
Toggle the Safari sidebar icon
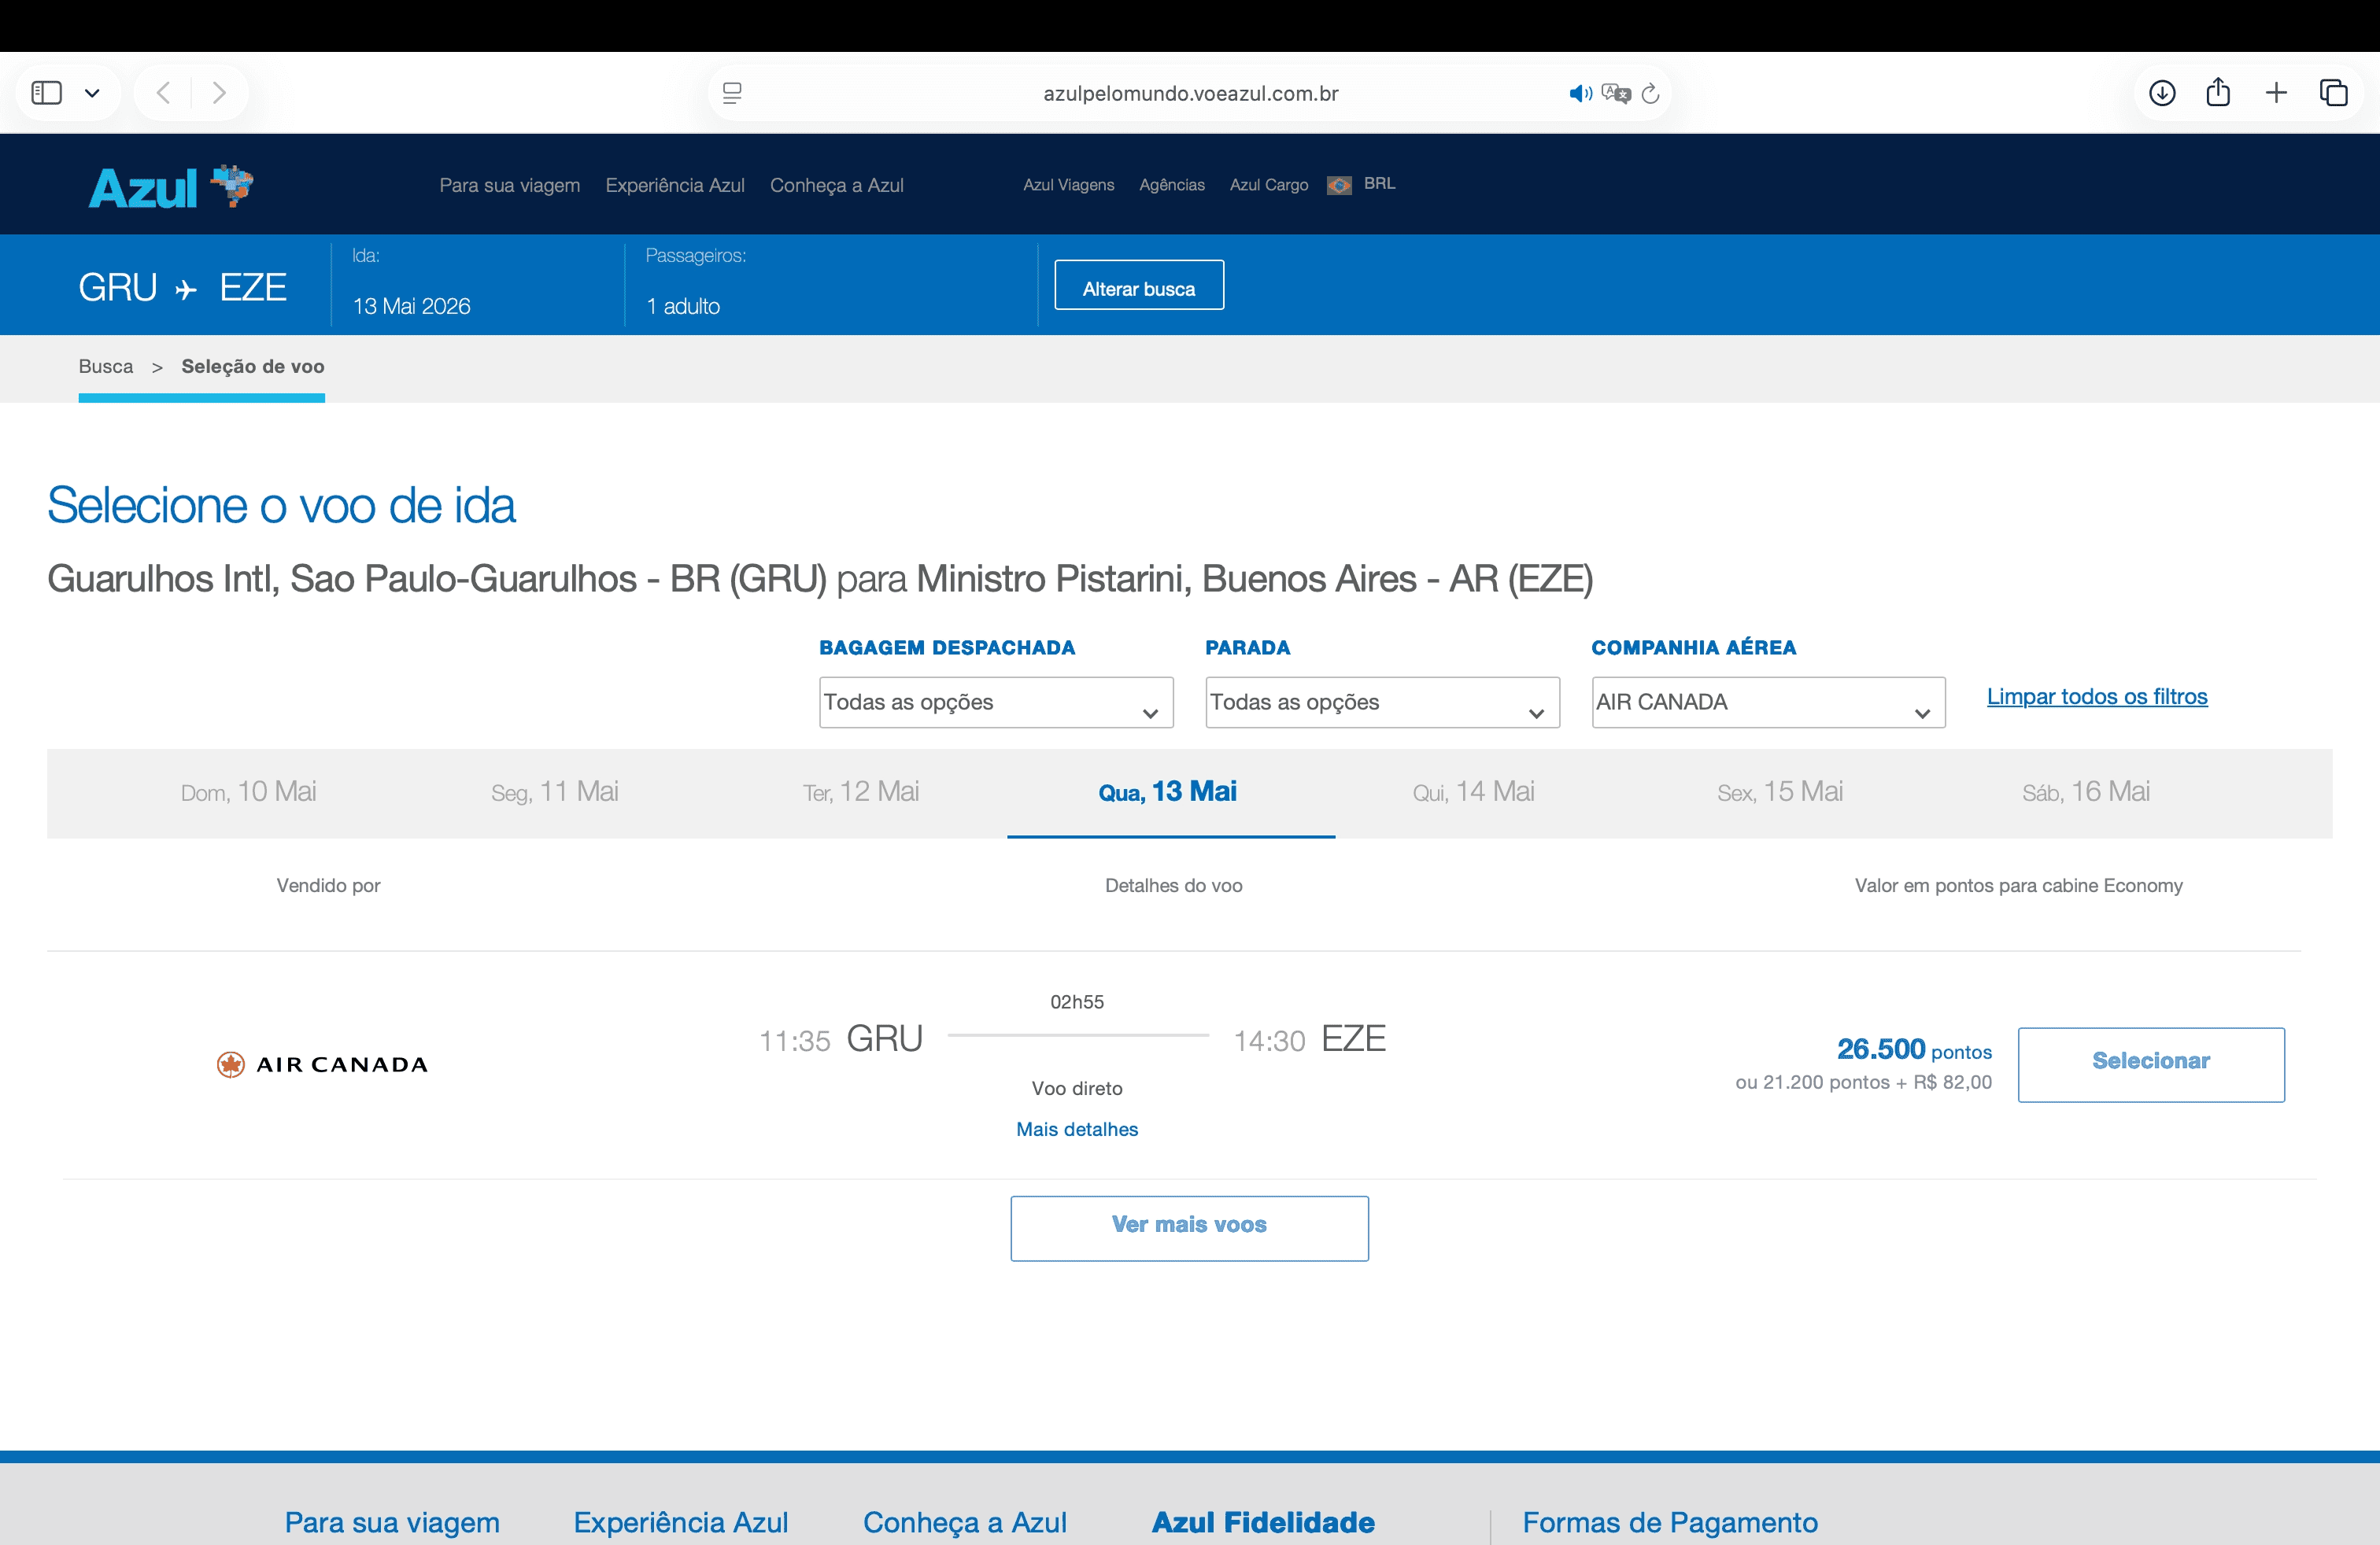coord(46,93)
